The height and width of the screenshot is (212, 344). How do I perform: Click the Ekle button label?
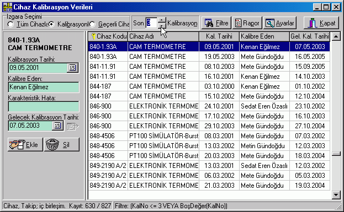[32, 145]
